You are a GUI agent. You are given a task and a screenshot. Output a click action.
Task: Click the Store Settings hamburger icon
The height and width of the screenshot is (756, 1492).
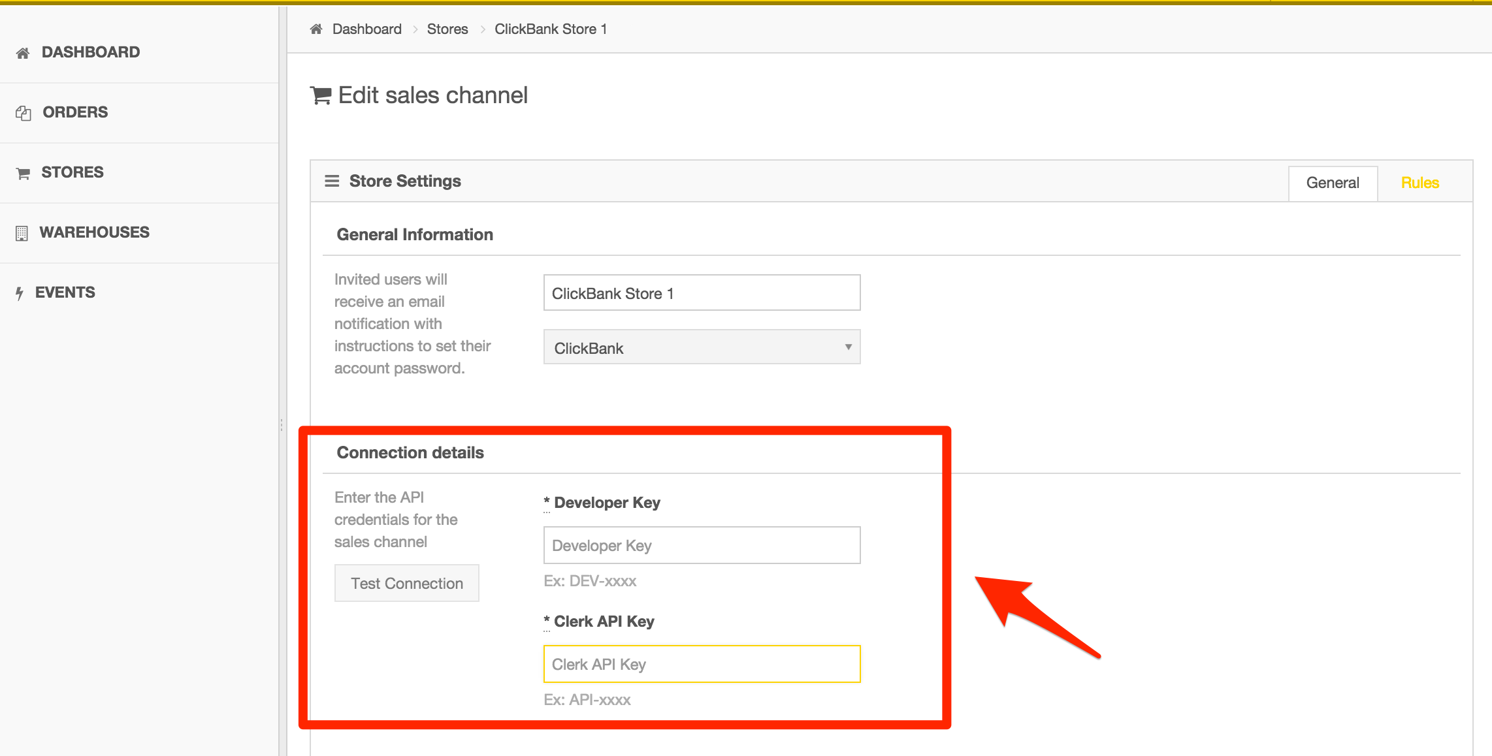point(332,181)
